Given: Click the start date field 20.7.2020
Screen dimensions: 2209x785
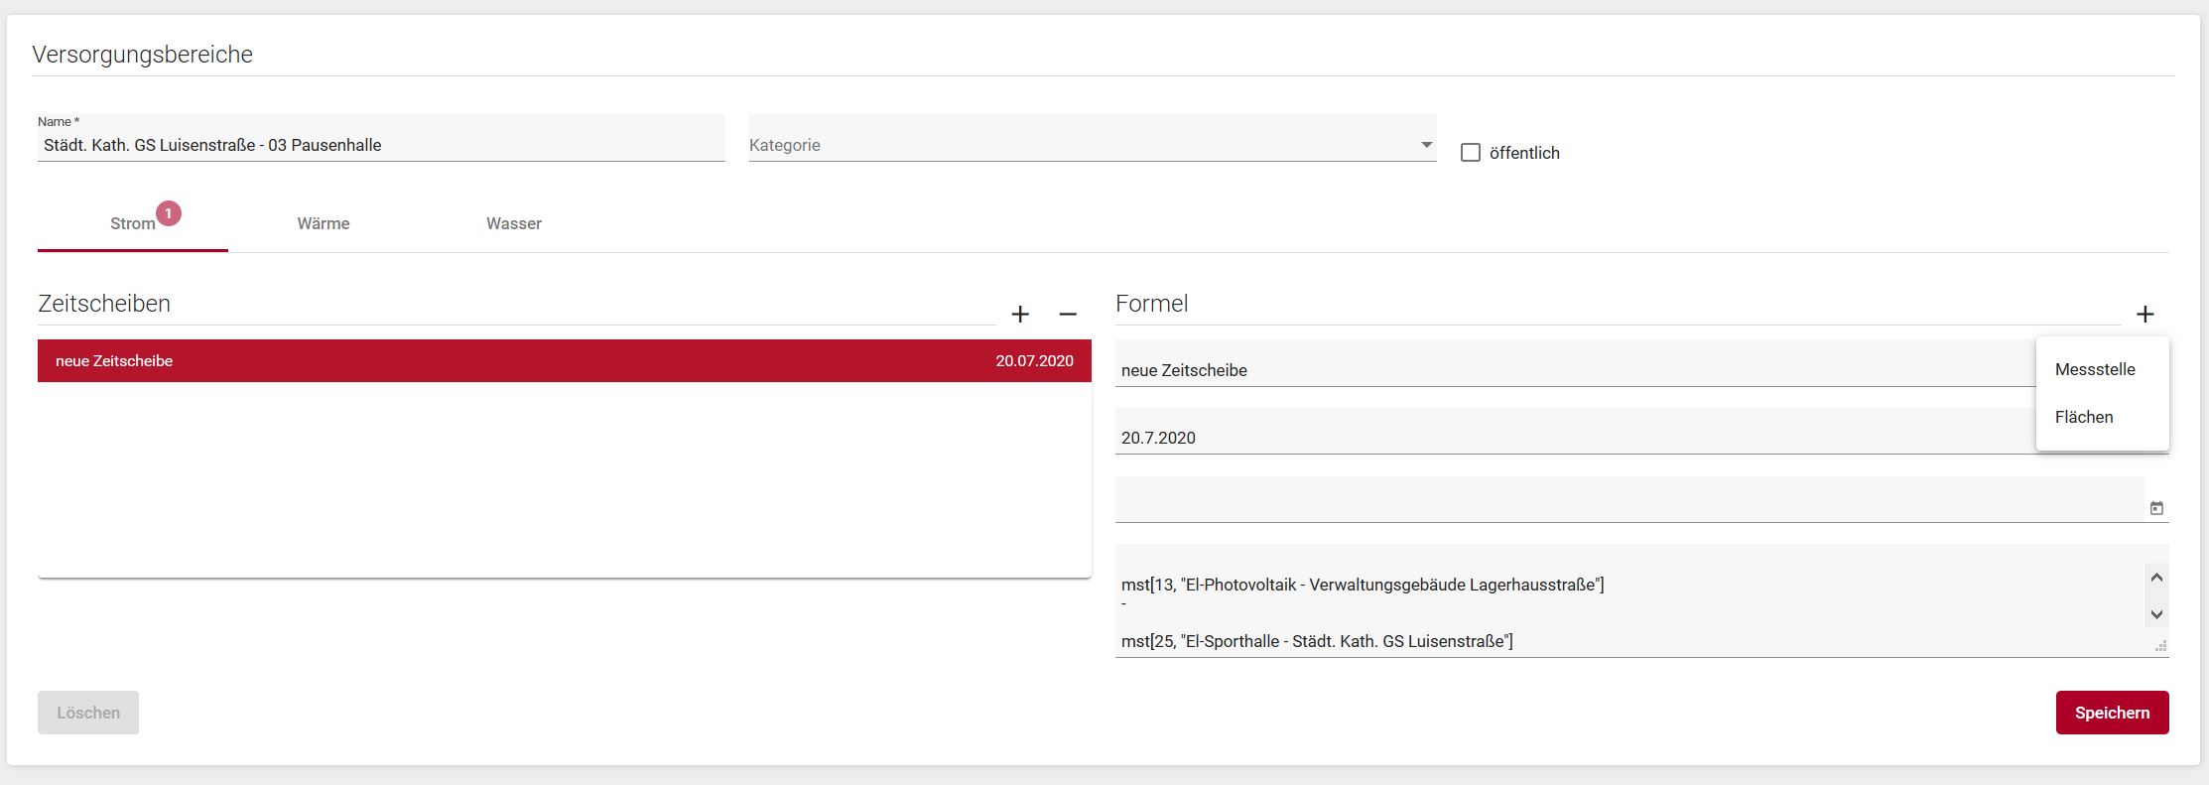Looking at the screenshot, I should [x=1568, y=438].
